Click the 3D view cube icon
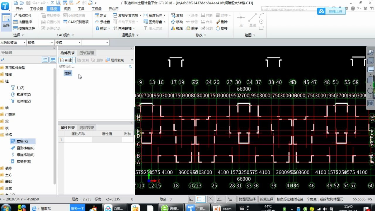375x211 pixels. tap(371, 61)
